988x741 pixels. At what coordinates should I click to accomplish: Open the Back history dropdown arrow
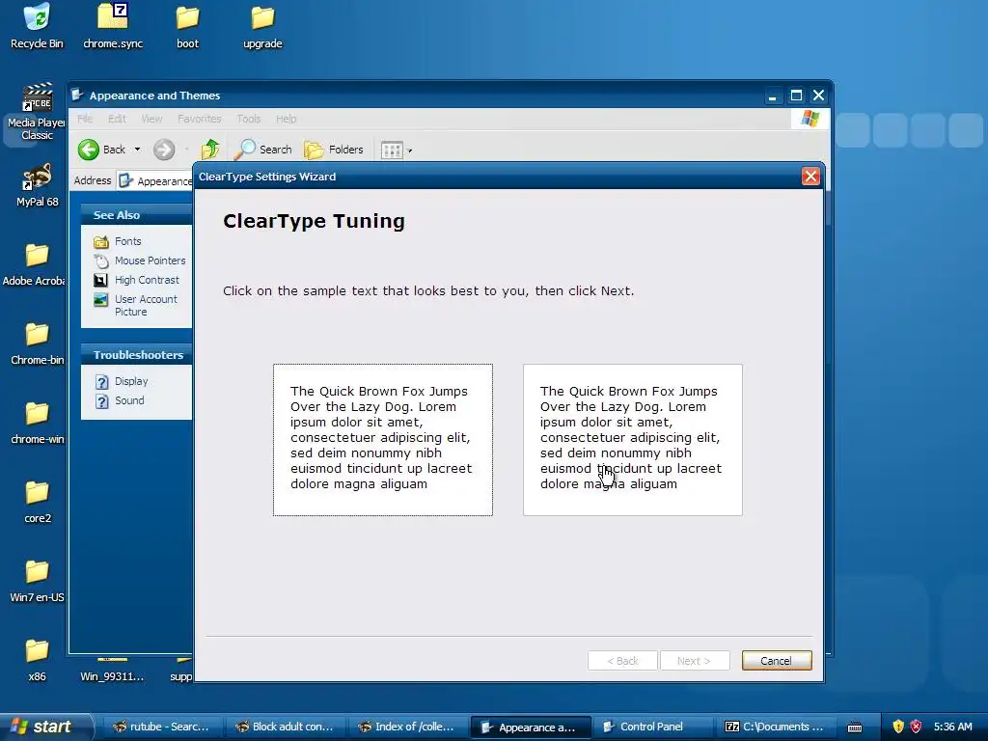click(137, 150)
